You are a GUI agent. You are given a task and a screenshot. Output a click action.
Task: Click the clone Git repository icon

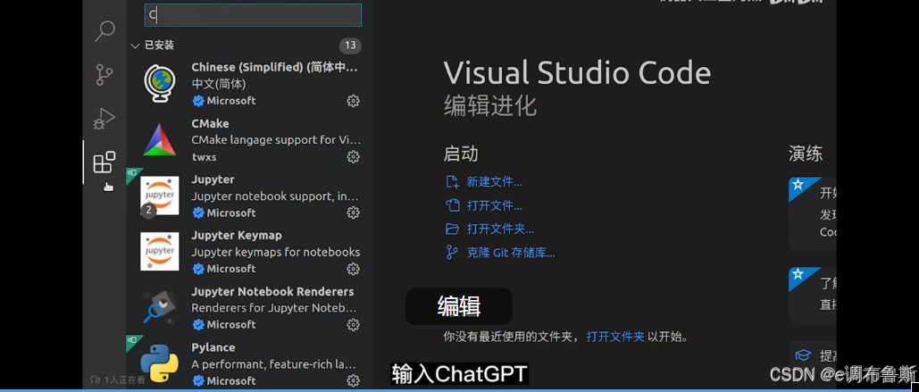[453, 253]
